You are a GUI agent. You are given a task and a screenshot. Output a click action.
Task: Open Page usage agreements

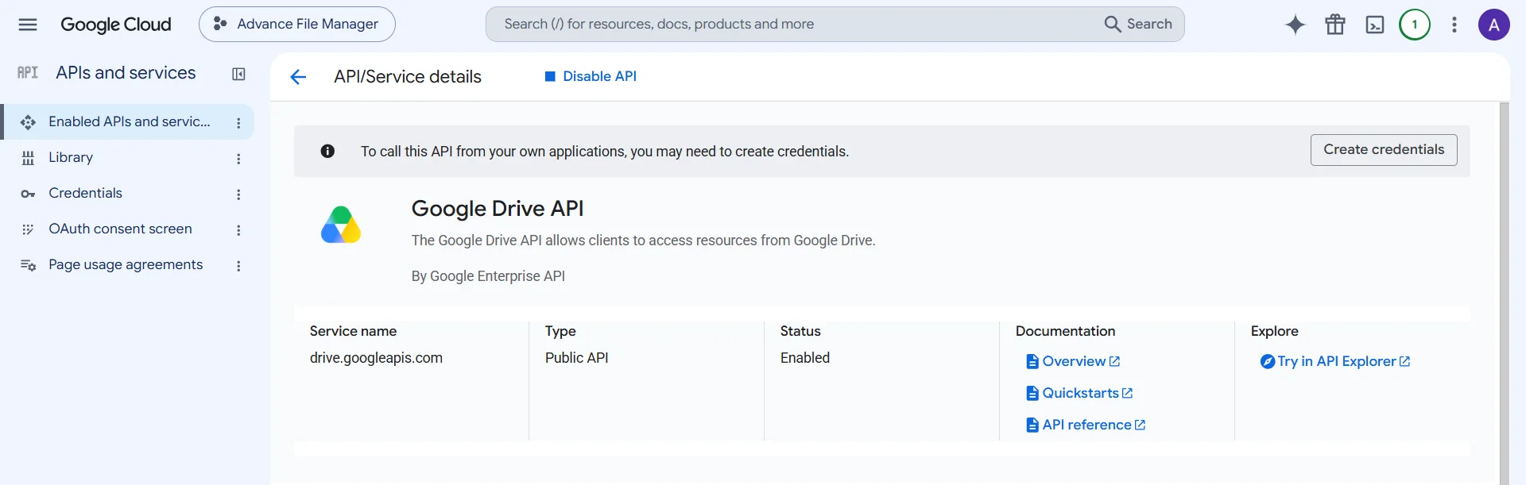tap(126, 265)
